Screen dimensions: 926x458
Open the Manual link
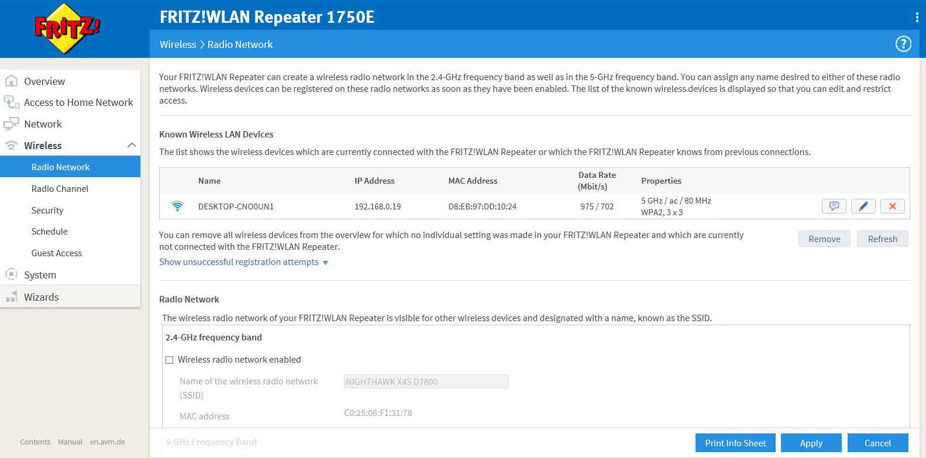coord(70,442)
